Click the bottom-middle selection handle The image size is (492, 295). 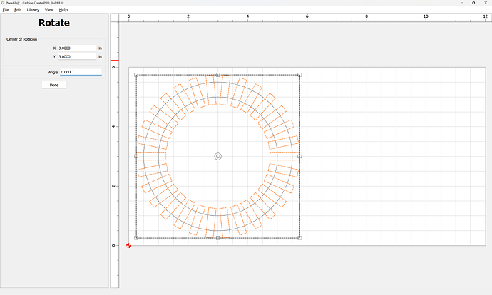click(217, 238)
